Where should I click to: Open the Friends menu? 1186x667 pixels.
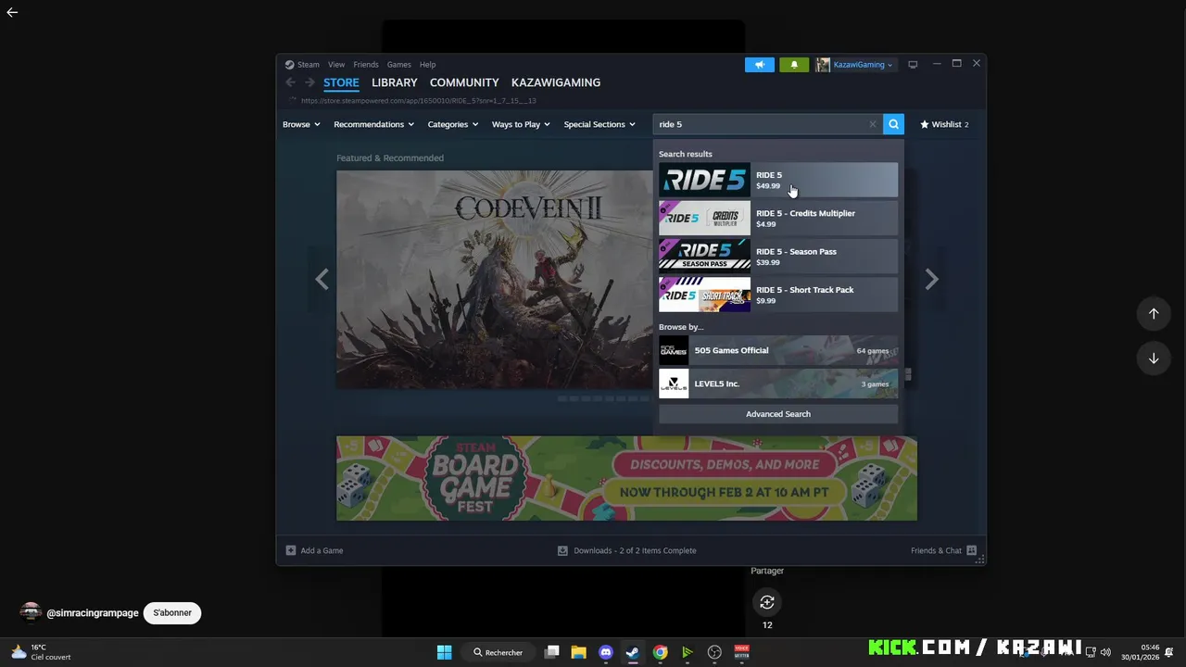(366, 65)
